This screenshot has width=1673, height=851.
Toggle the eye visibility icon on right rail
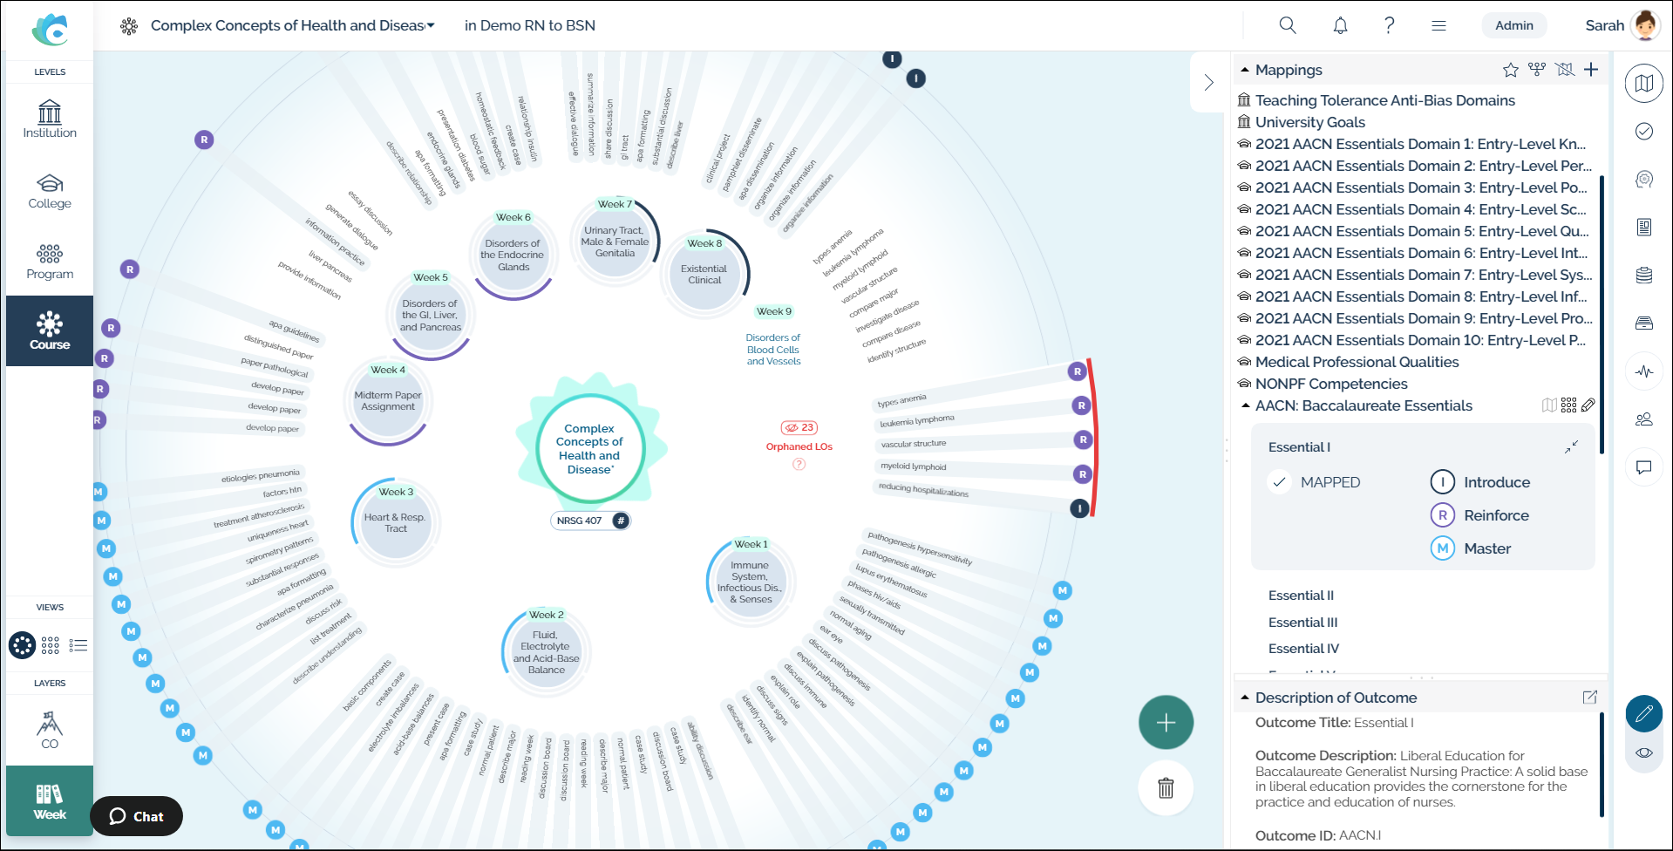tap(1644, 752)
